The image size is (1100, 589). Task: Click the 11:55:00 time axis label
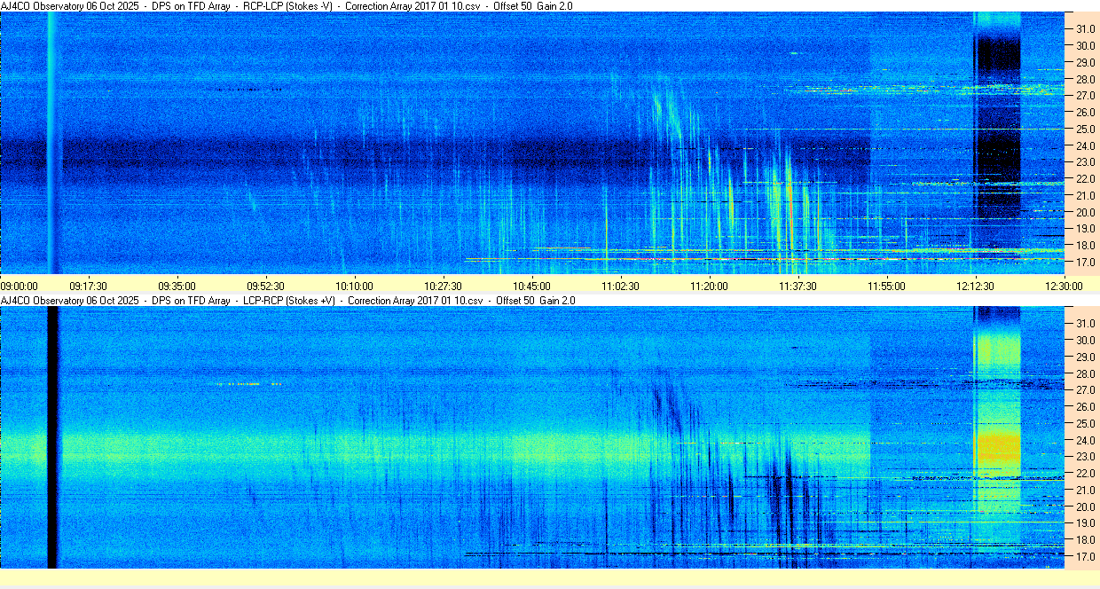pyautogui.click(x=887, y=287)
